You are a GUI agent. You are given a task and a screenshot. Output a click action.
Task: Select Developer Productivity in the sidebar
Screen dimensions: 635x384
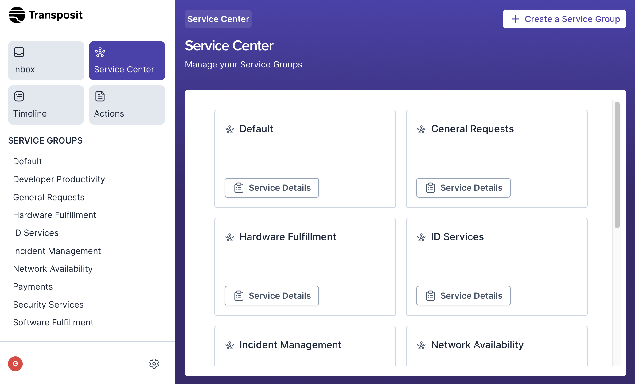pyautogui.click(x=59, y=179)
